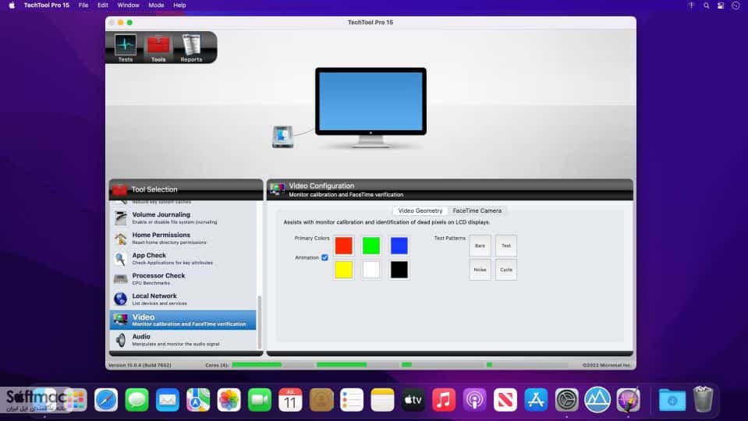
Task: Select Volume Journaling tool
Action: [183, 218]
